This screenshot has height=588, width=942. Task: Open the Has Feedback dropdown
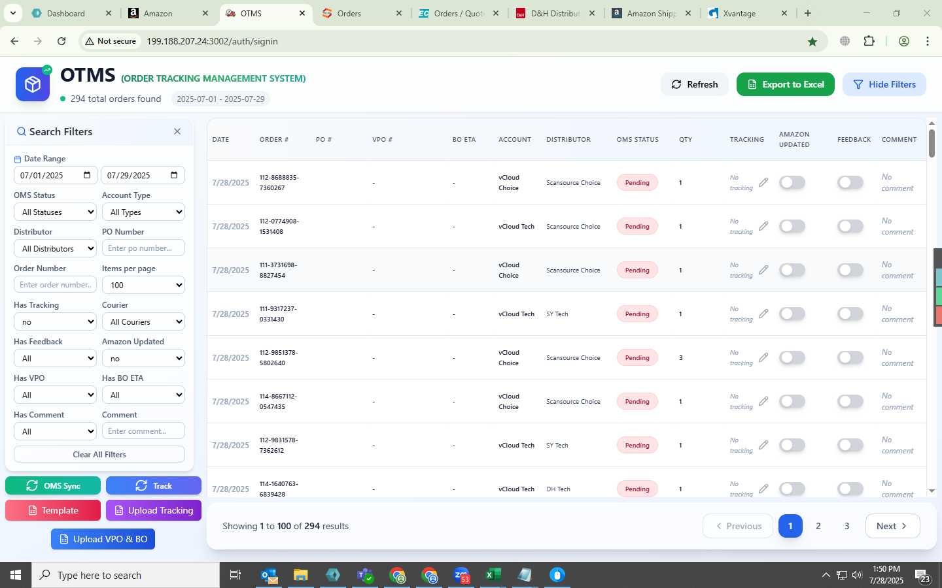55,358
